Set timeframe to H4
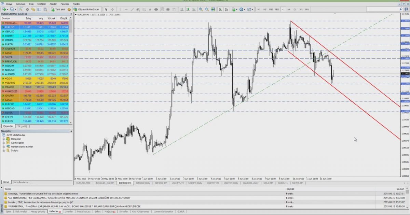This screenshot has width=410, height=215. pos(289,9)
